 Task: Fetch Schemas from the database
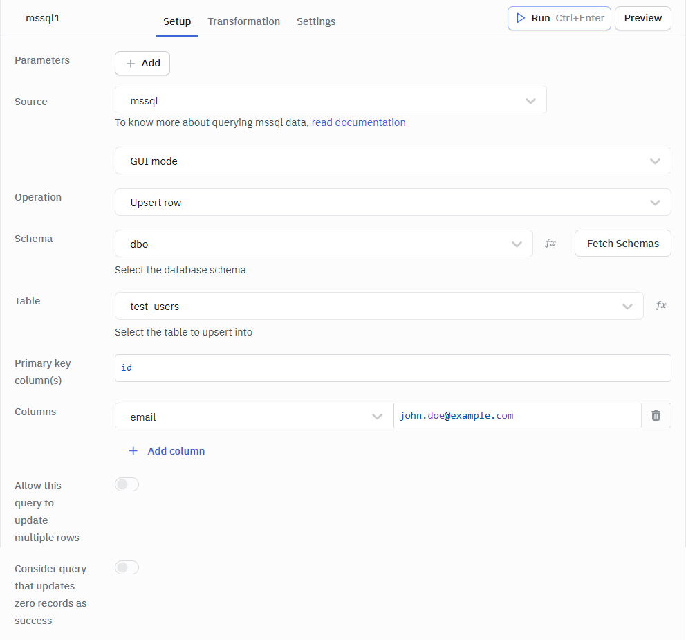point(622,244)
